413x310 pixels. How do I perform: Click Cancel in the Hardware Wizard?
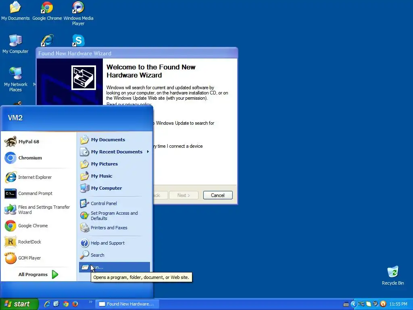[x=218, y=195]
